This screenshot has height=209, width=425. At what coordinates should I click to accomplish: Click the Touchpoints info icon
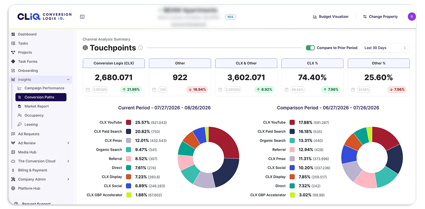(141, 48)
